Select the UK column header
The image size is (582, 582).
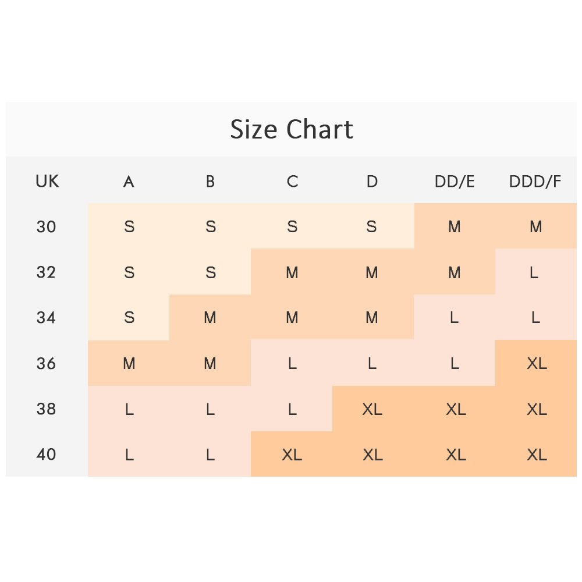point(47,182)
